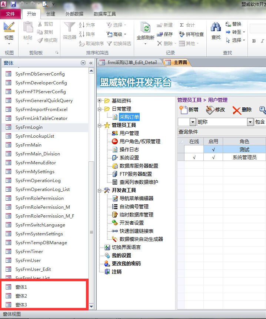Screen dimensions: 266x319
Task: Switch to the 外部数据 ribbon tab
Action: click(74, 14)
